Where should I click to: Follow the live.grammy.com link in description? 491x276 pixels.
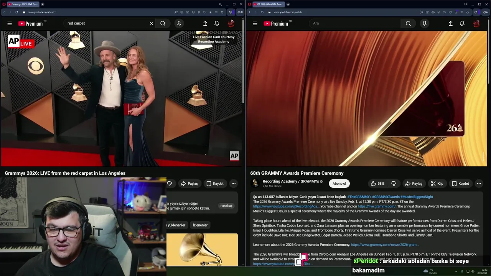[377, 206]
